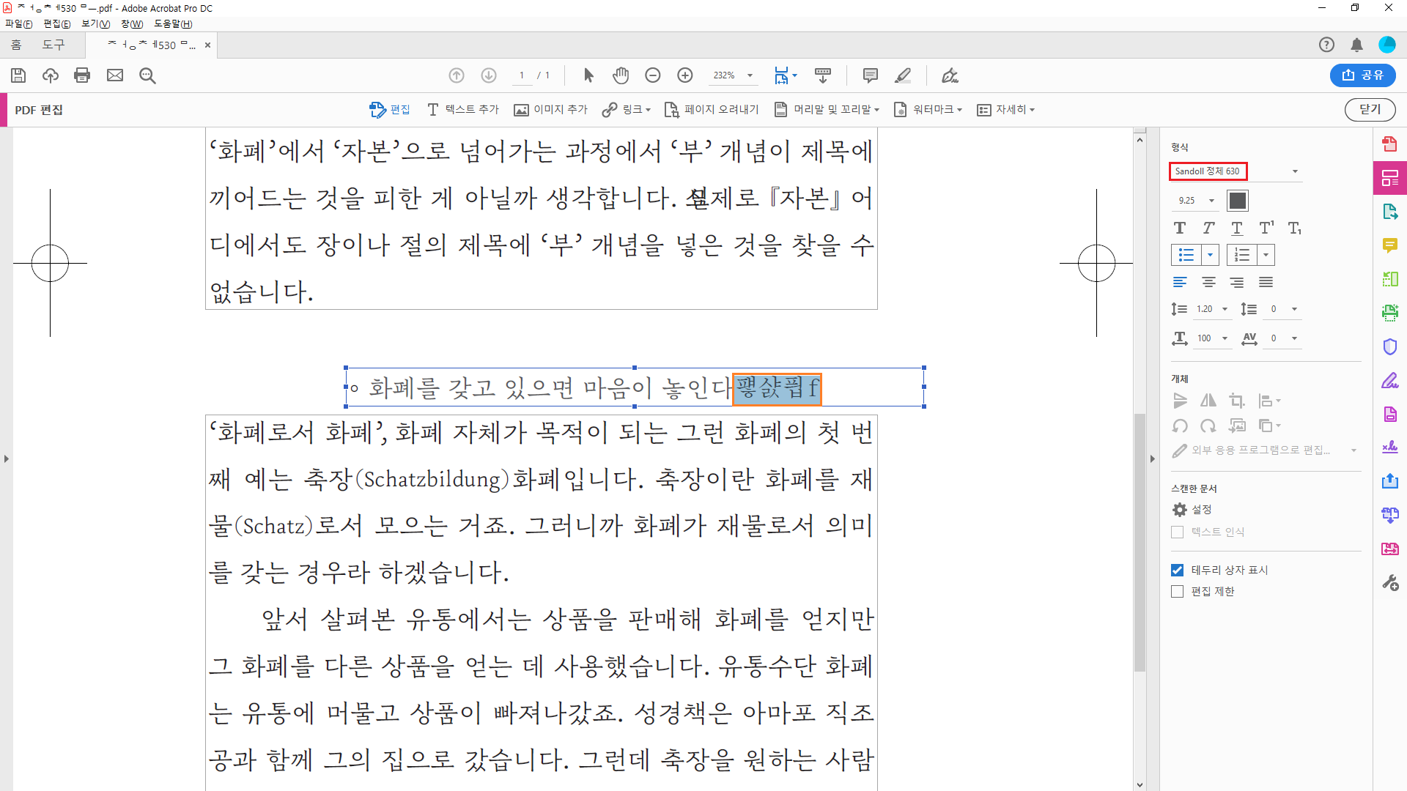Open the 파일 menu
1407x791 pixels.
18,24
